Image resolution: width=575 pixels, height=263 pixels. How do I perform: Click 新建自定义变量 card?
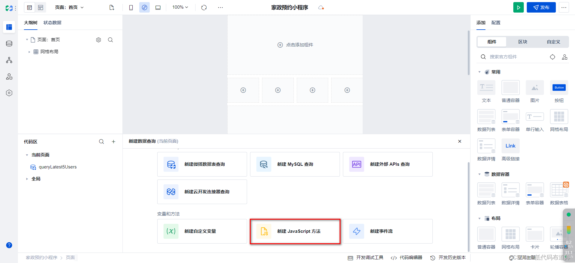(202, 231)
